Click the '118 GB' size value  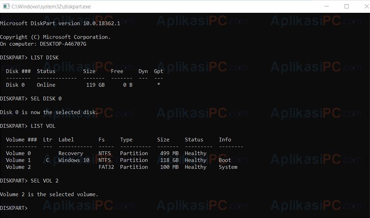(170, 160)
